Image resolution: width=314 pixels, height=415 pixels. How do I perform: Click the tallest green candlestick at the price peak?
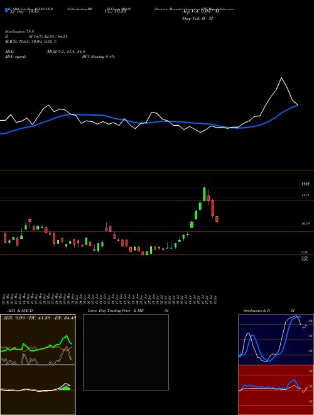pos(204,194)
